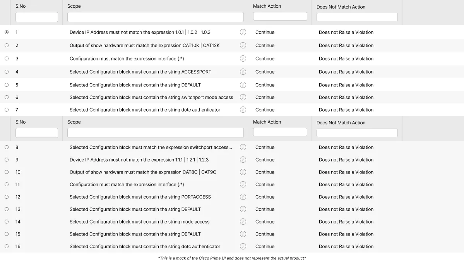Select radio button for rule 2
The width and height of the screenshot is (464, 263).
pos(7,45)
